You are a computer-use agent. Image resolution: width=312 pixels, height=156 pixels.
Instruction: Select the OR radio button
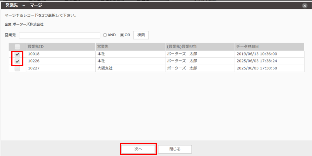point(122,35)
